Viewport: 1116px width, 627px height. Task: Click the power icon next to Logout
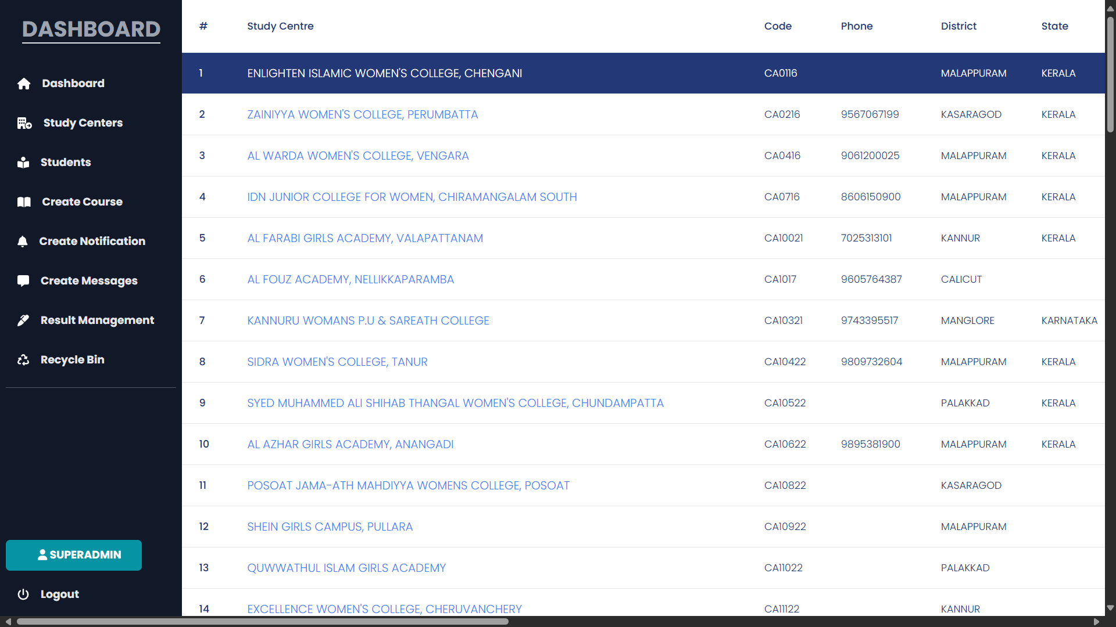coord(23,594)
